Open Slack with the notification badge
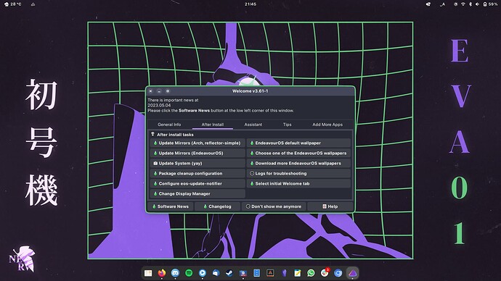 pyautogui.click(x=325, y=273)
